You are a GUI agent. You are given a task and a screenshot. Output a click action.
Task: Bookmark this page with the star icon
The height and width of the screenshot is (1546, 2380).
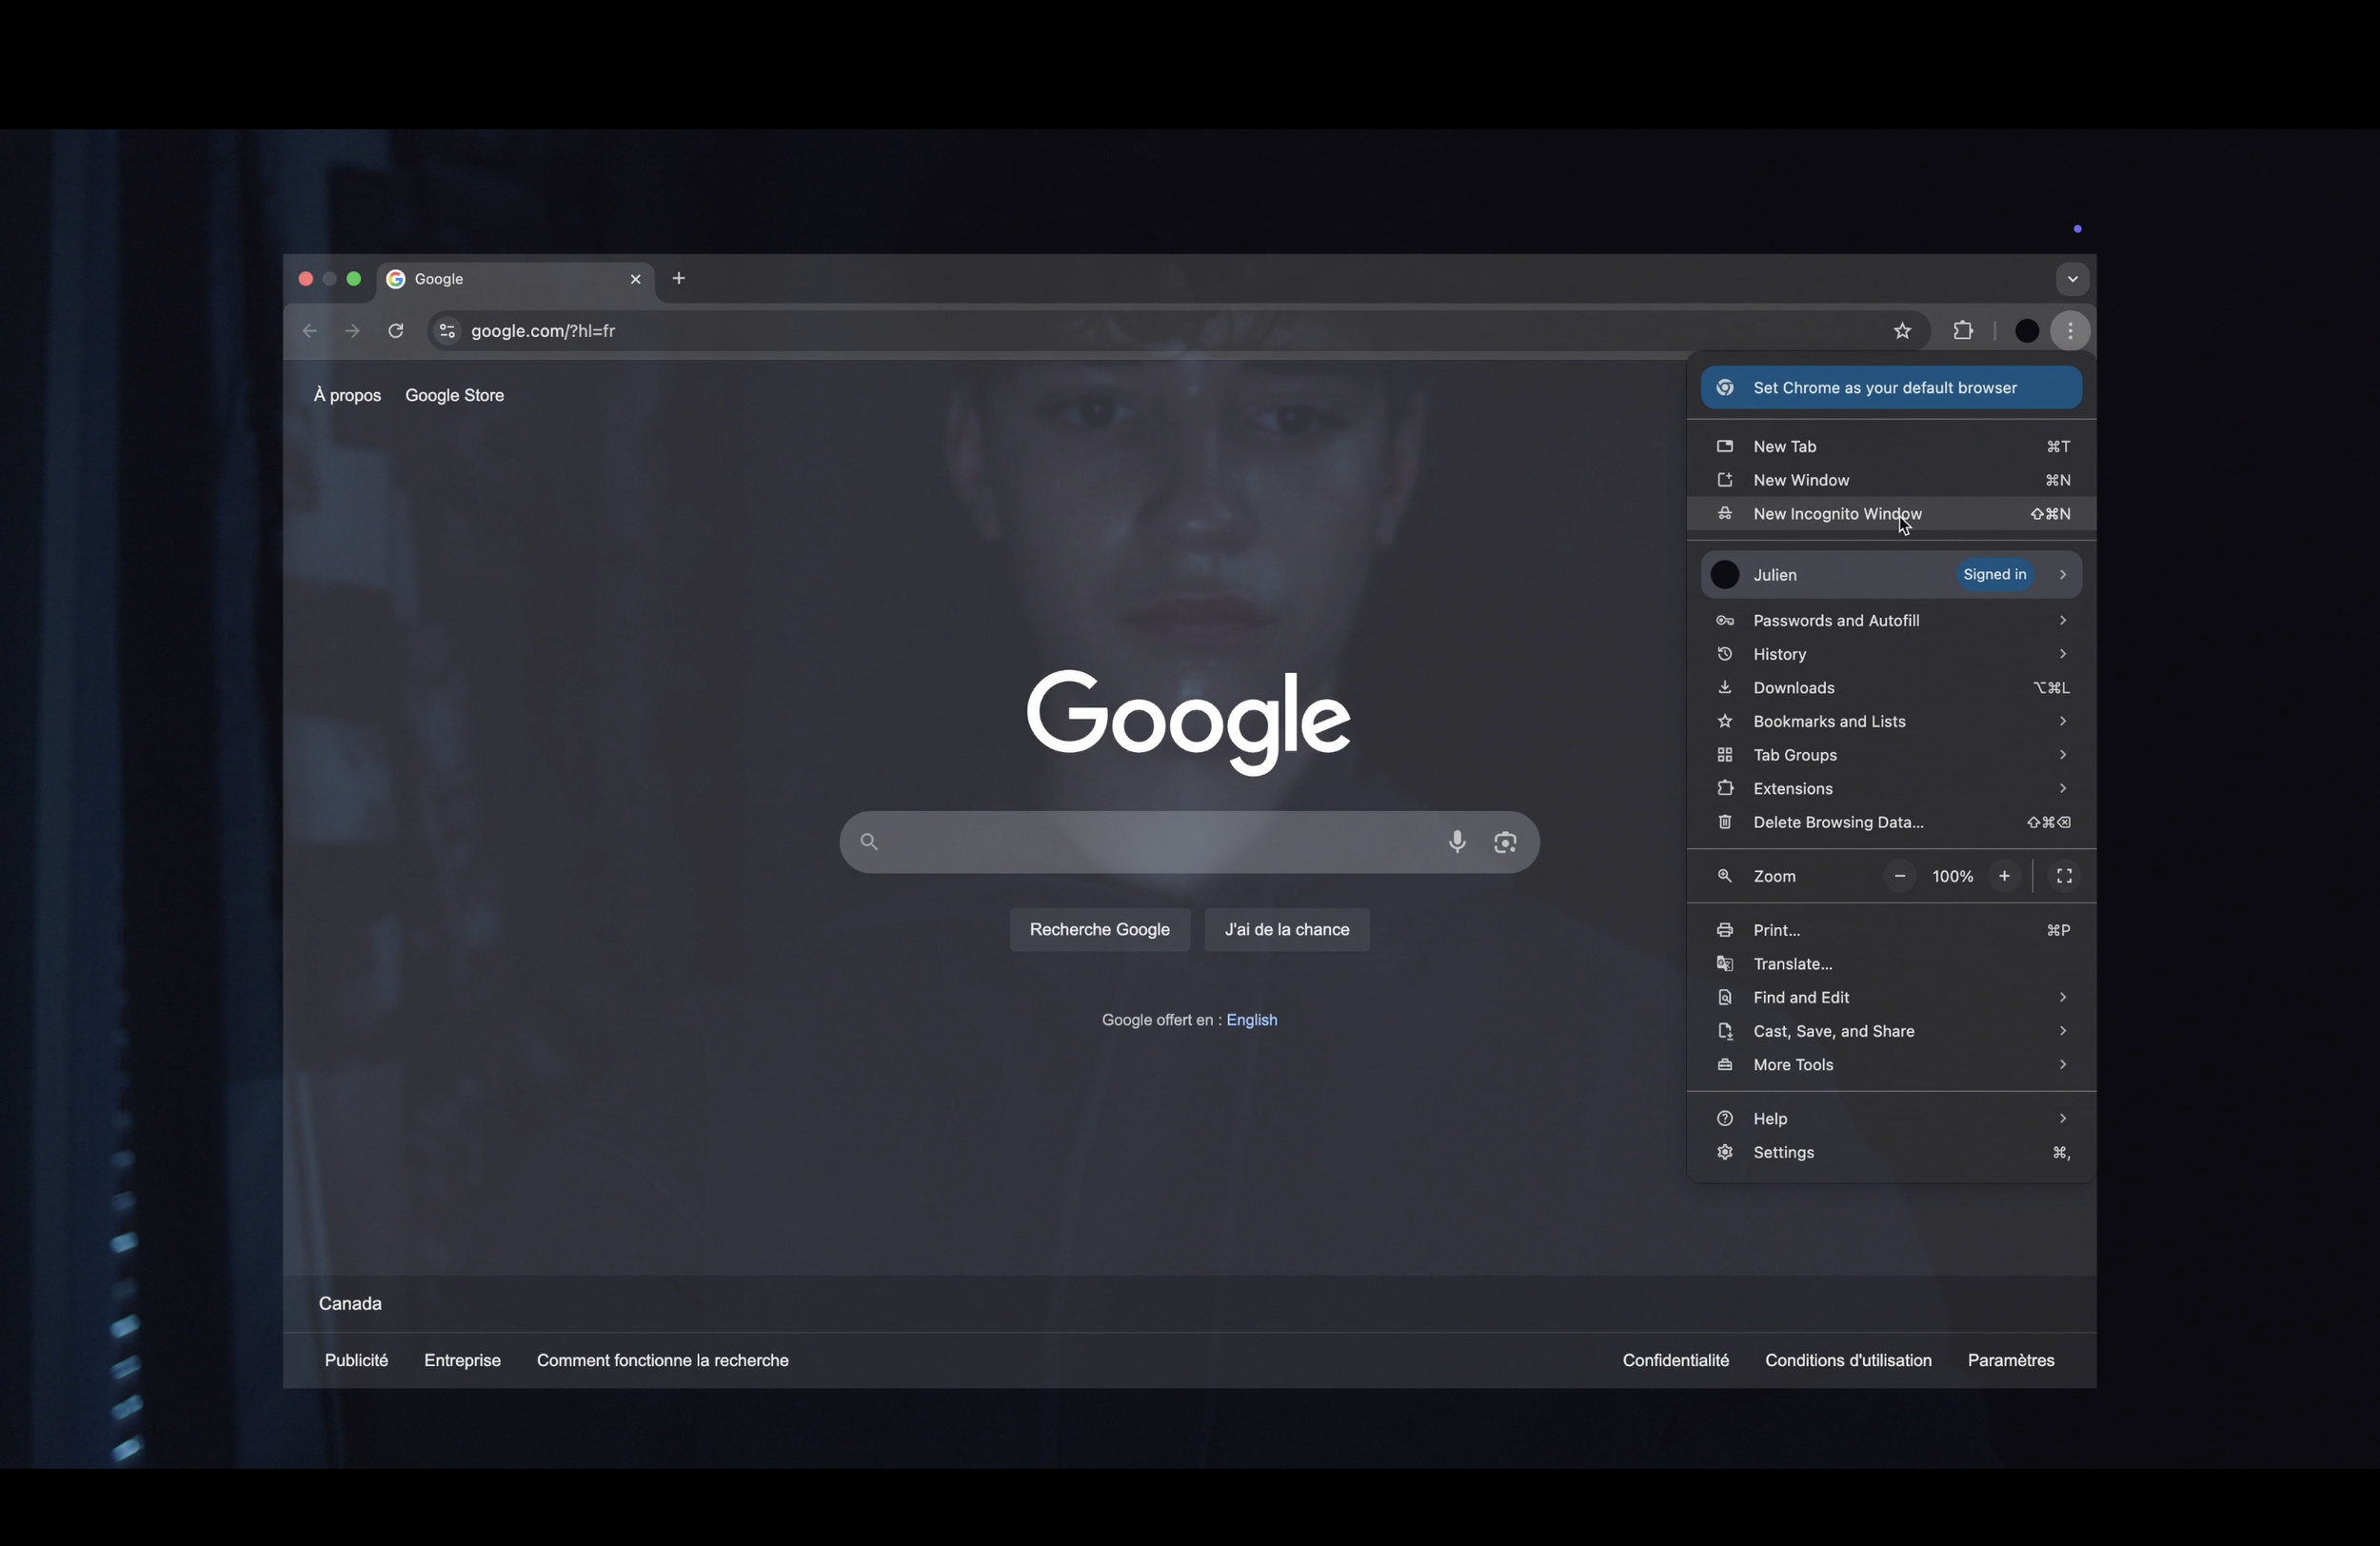(1902, 331)
